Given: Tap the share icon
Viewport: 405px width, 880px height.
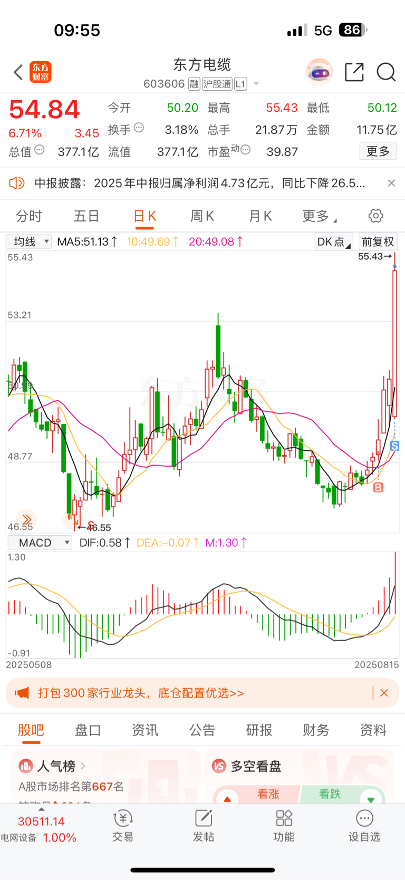Looking at the screenshot, I should point(354,72).
